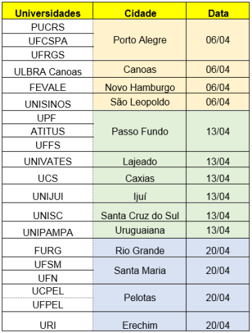Click the ULBRA Canoas cell
This screenshot has height=333, width=252.
(48, 69)
